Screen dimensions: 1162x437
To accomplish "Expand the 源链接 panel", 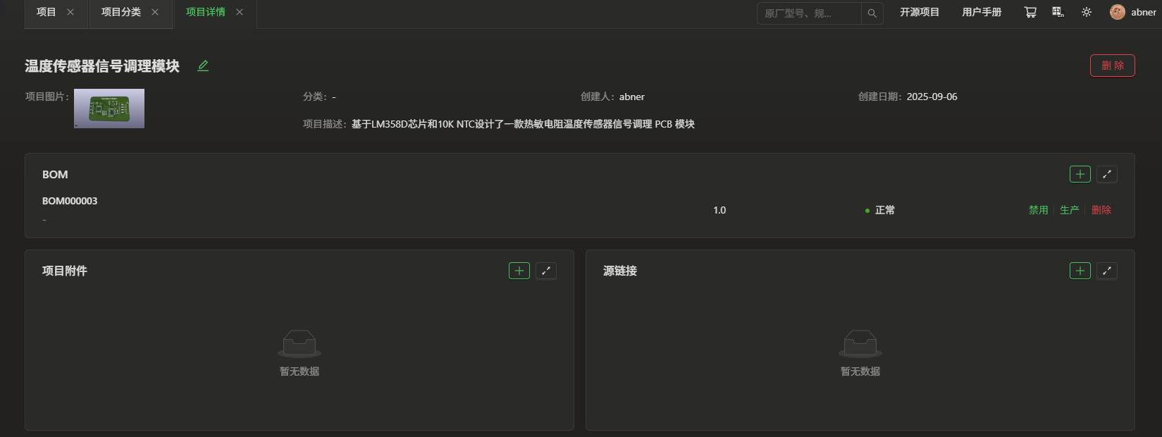I will point(1106,271).
